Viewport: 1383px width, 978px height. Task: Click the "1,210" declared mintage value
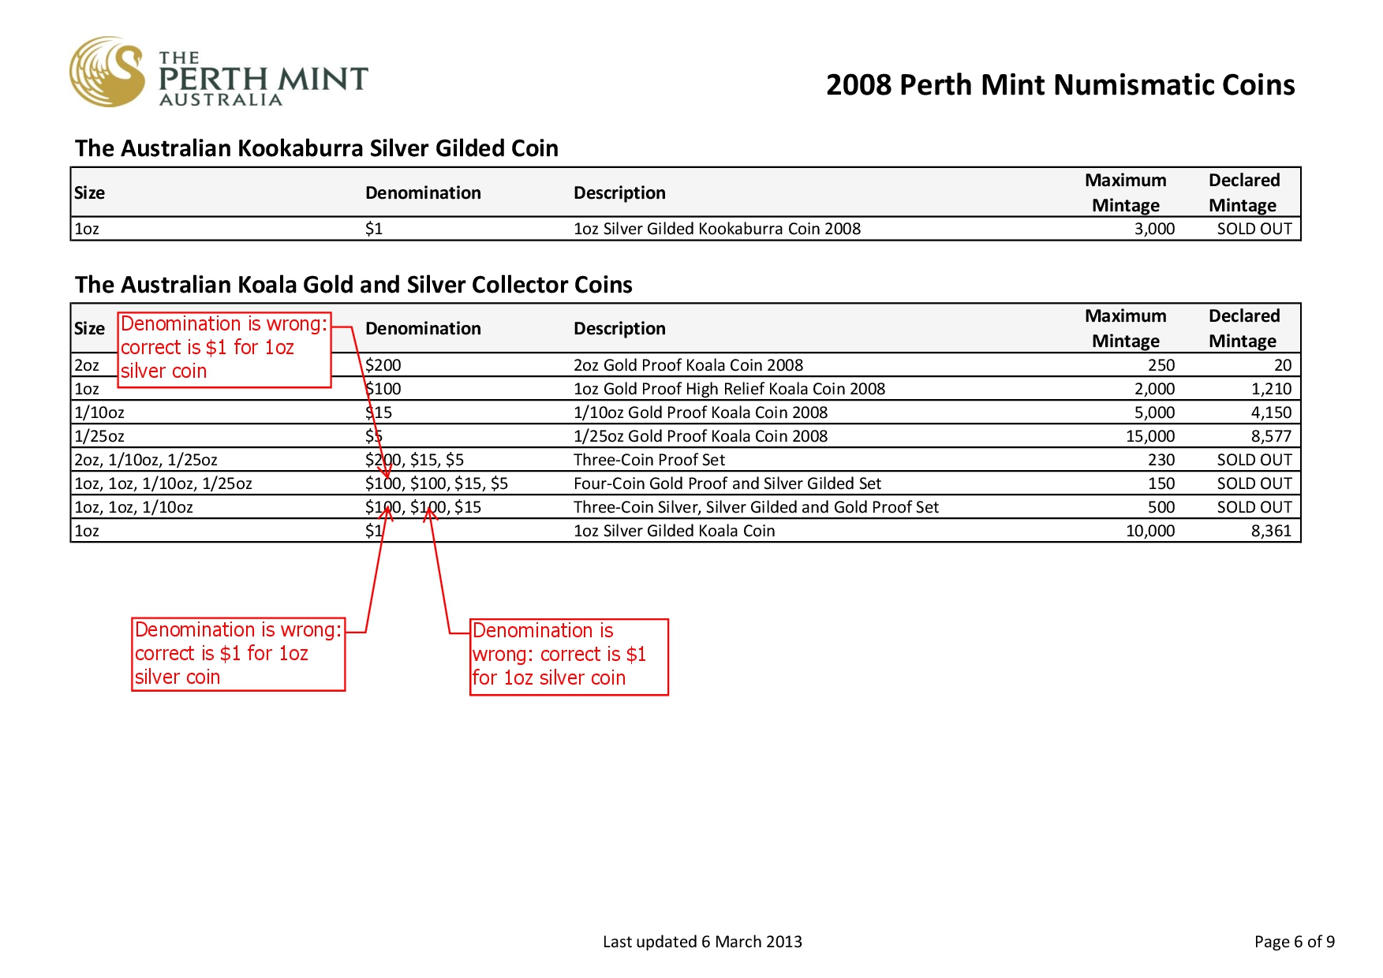click(1272, 389)
